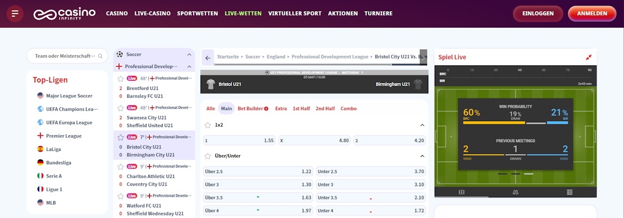Click the first slide indicator in live widget
The height and width of the screenshot is (218, 624).
[x=502, y=174]
